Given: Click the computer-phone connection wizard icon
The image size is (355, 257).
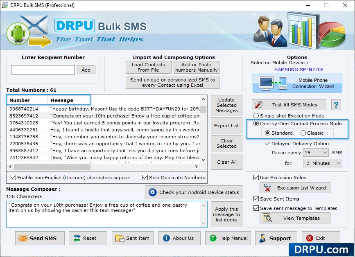Looking at the screenshot, I should point(273,83).
